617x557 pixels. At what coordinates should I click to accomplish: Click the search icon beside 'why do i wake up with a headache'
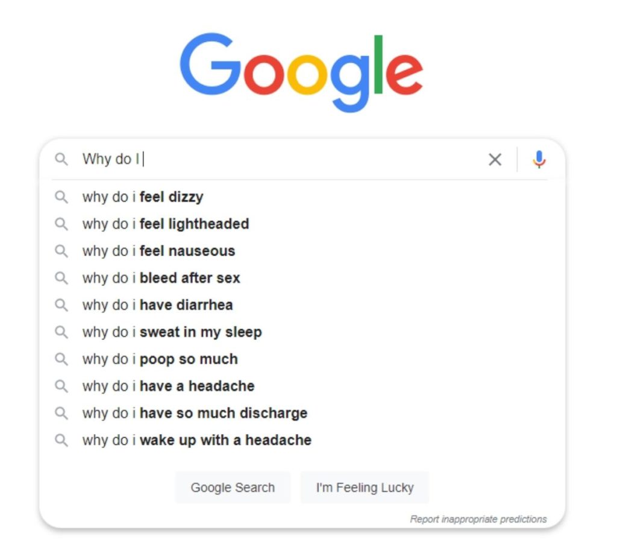pos(61,440)
